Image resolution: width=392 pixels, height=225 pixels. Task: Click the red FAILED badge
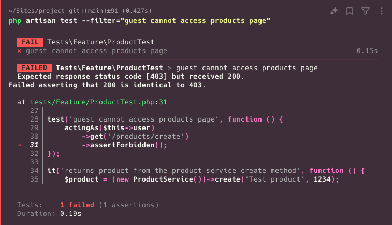tap(34, 68)
